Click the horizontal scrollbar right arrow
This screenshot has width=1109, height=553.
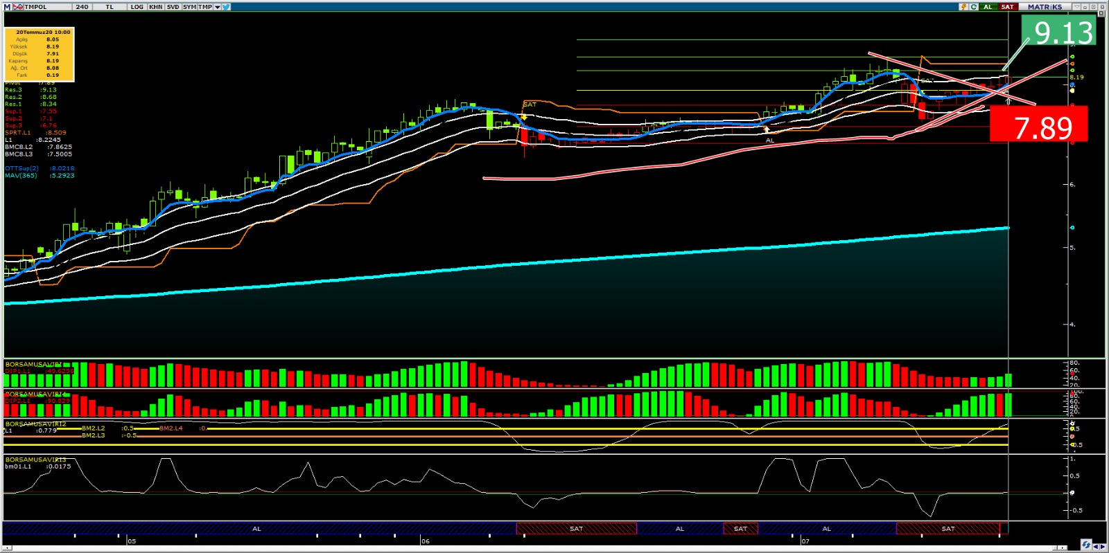1103,547
